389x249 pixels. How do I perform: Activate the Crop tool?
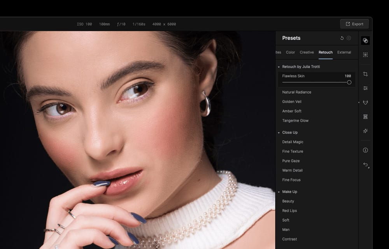(365, 74)
